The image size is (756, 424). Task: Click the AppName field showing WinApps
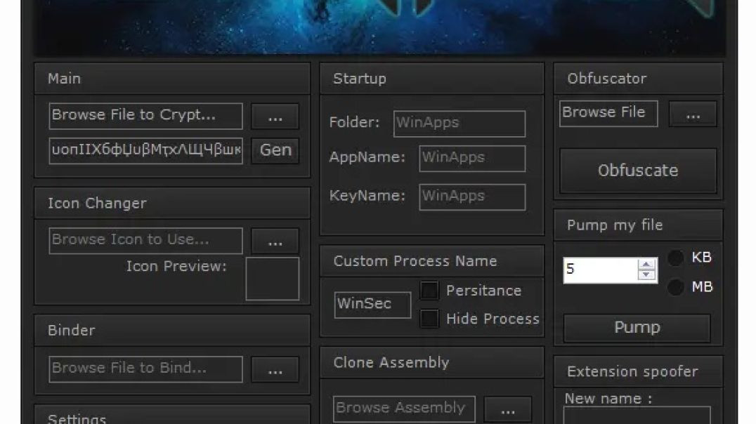coord(472,158)
